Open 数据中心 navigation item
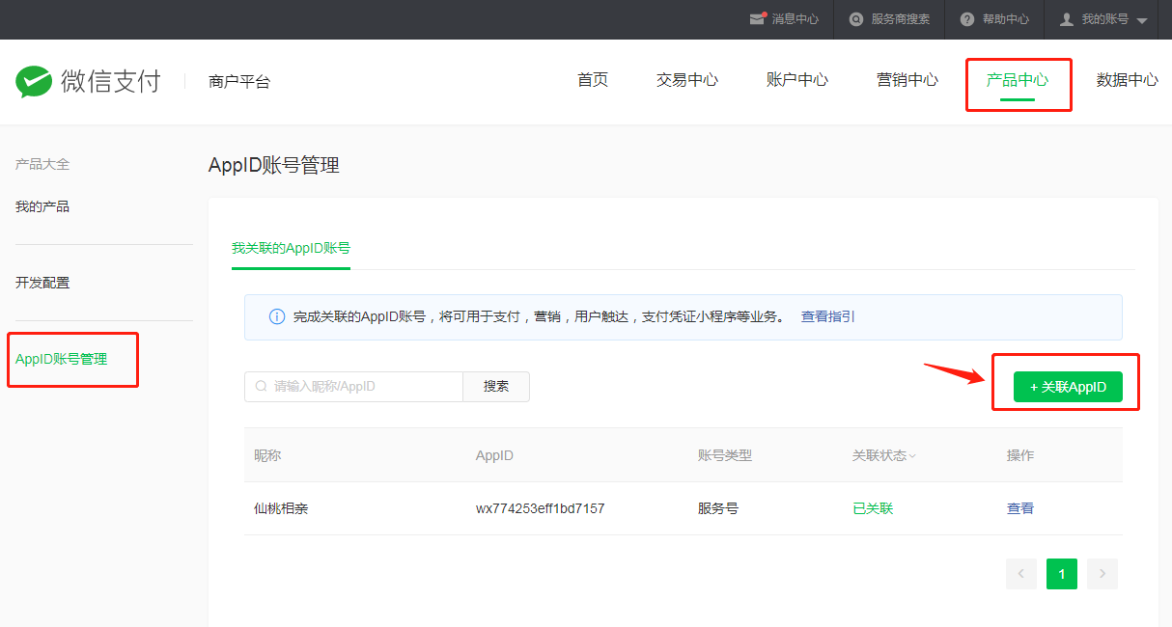 1128,80
